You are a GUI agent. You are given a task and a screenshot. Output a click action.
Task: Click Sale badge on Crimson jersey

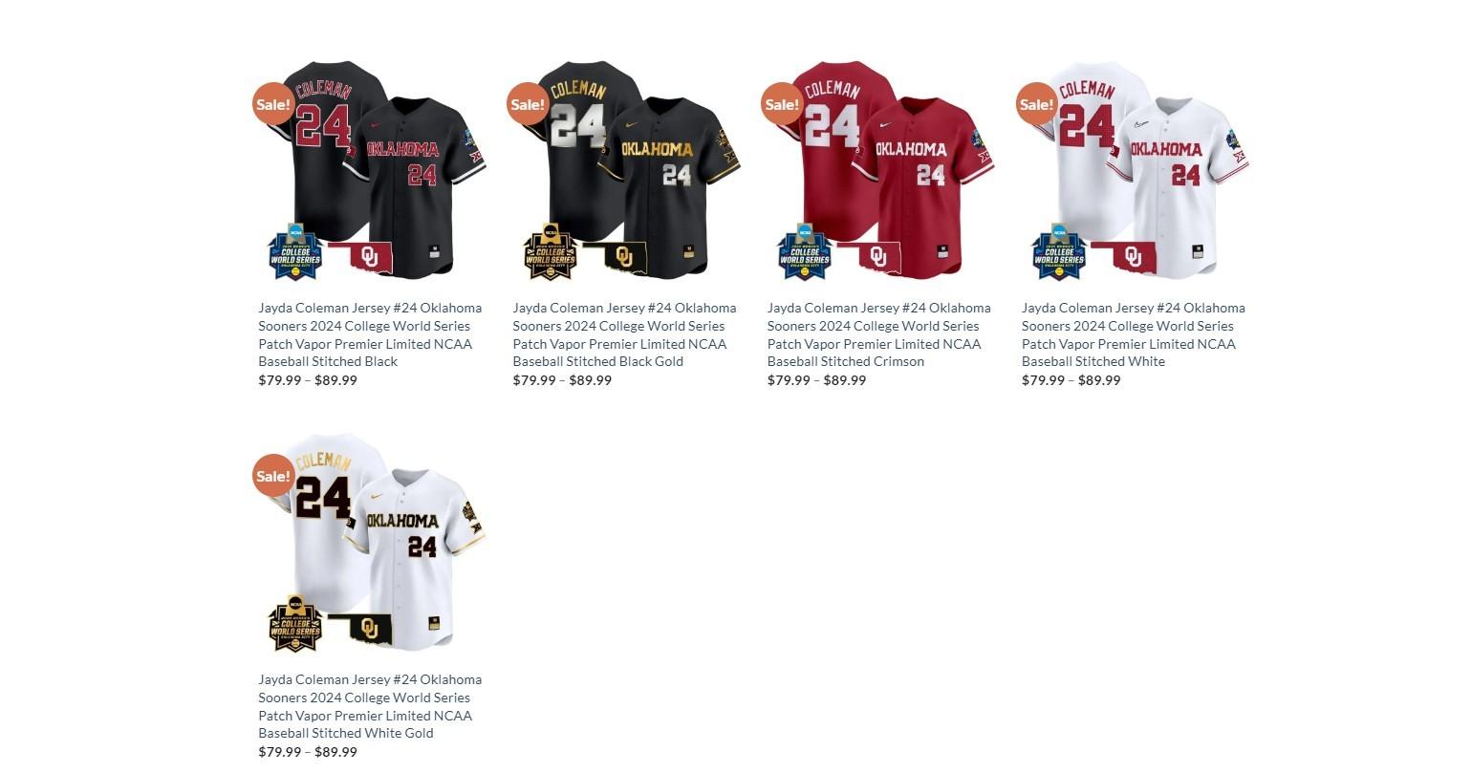pyautogui.click(x=782, y=104)
